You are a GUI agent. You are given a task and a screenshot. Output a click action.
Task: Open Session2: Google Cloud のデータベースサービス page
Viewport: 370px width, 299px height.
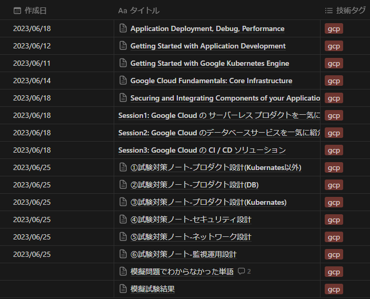[219, 133]
